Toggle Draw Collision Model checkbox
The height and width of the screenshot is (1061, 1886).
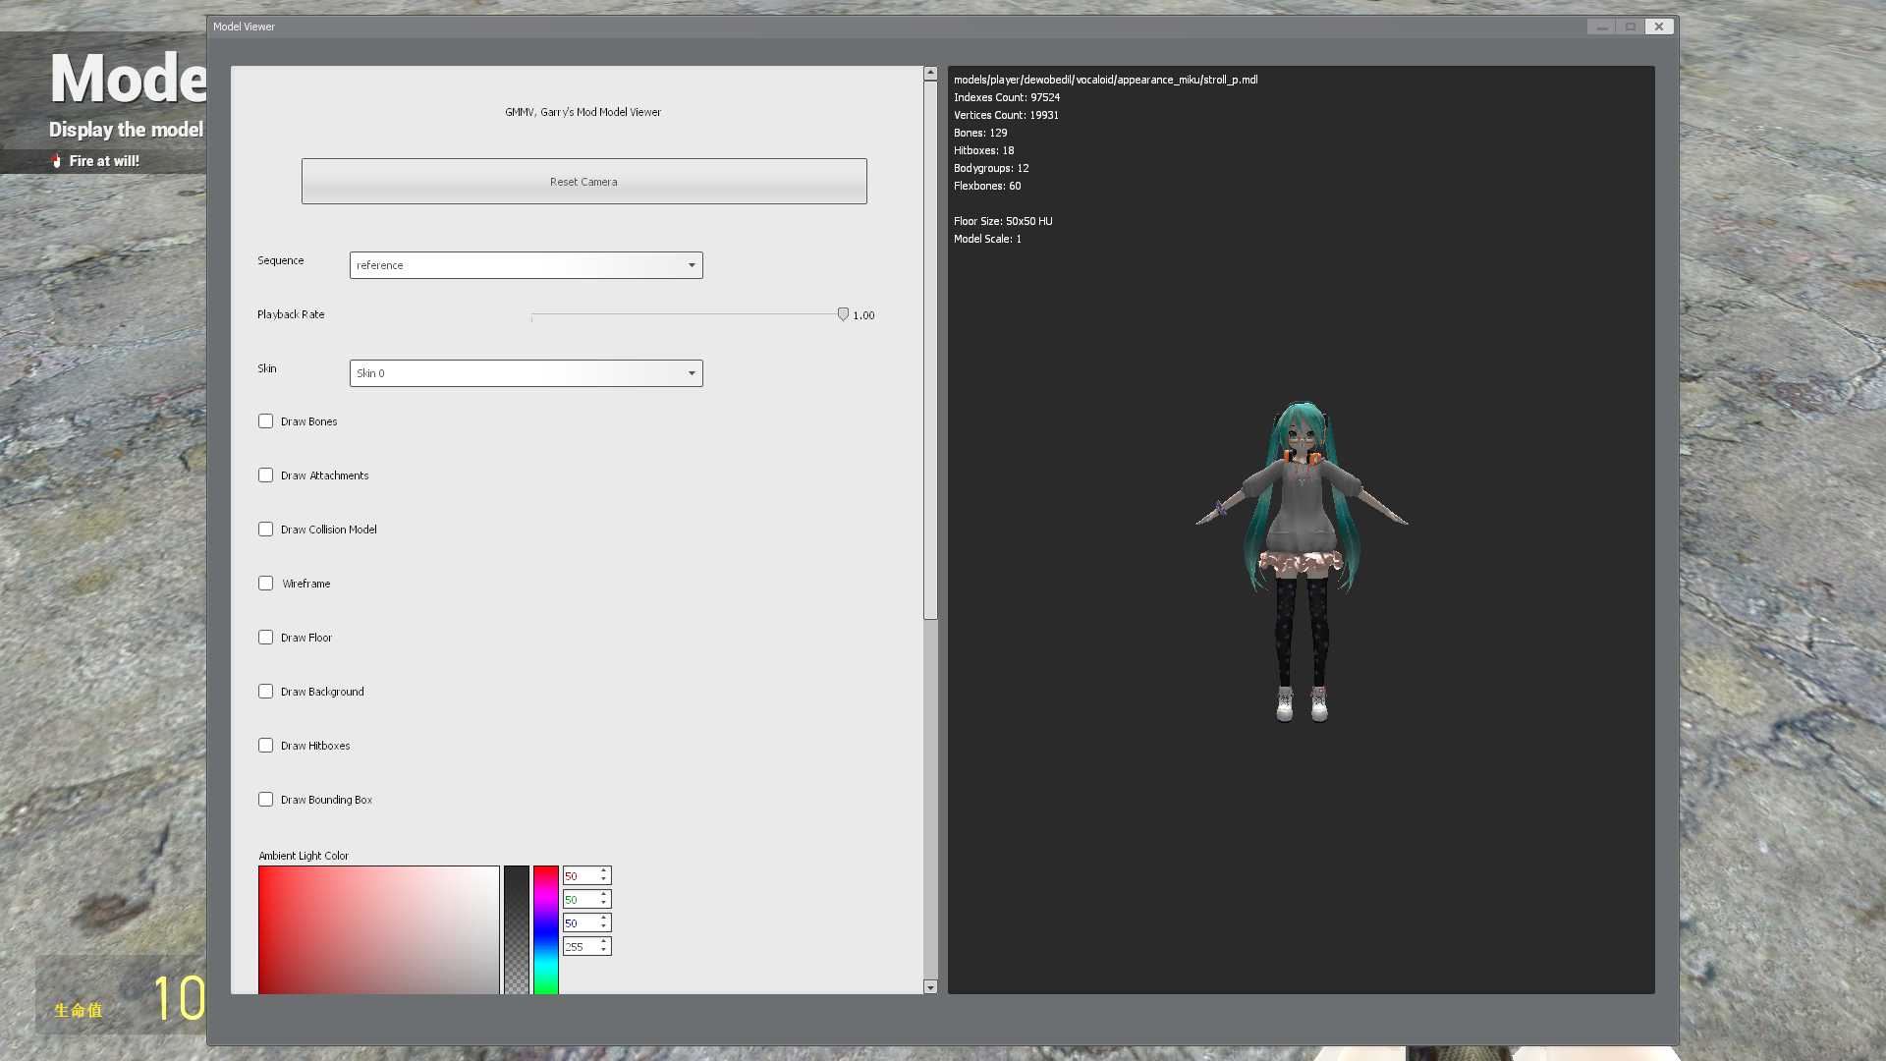(x=265, y=530)
